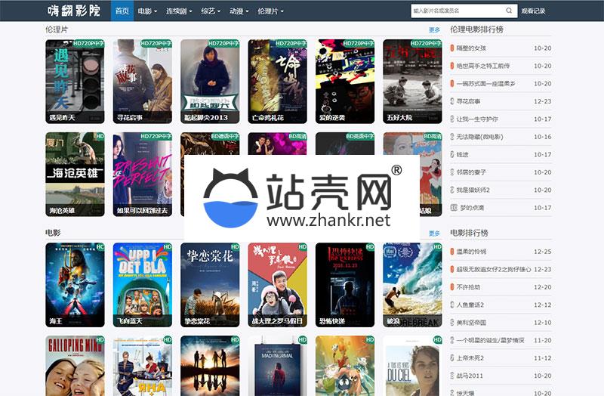Expand the 动漫 dropdown menu
Viewport: 604px width, 396px height.
click(x=239, y=11)
